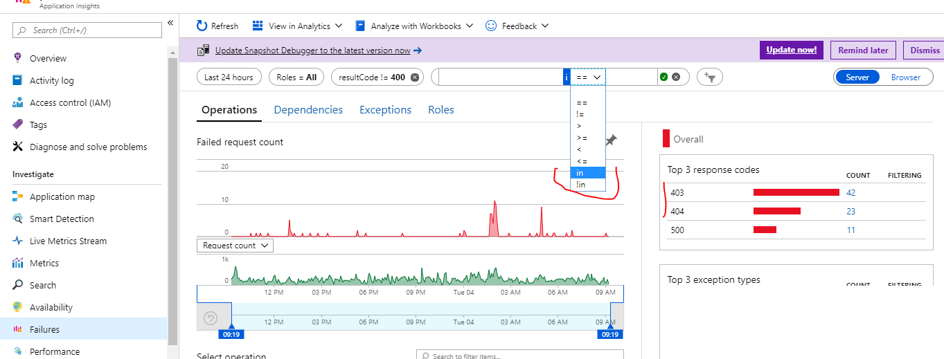Select Failures in sidebar
The width and height of the screenshot is (944, 359).
point(83,329)
